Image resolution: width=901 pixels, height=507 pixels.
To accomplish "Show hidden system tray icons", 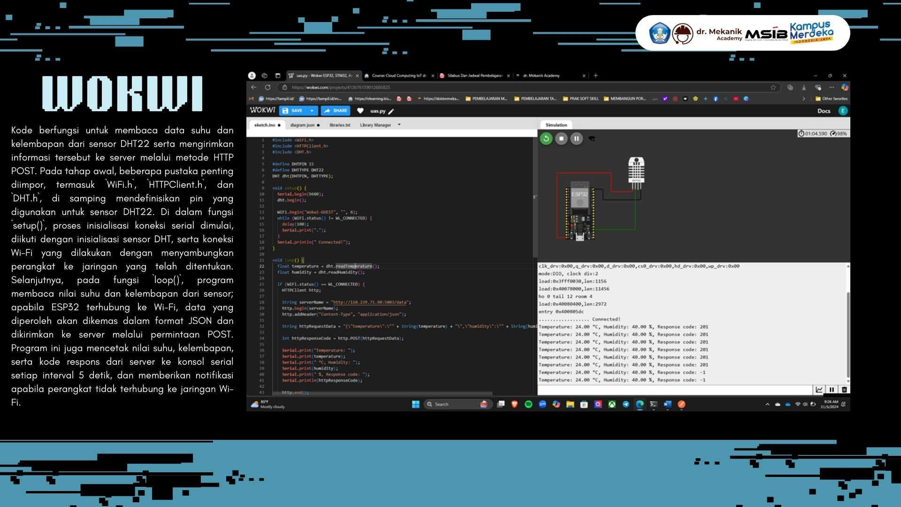I will [x=768, y=404].
